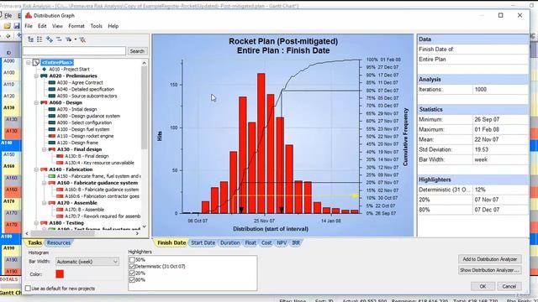The height and width of the screenshot is (302, 538).
Task: Click the A160:6 Fabrication contractor risk icon
Action: [60, 196]
